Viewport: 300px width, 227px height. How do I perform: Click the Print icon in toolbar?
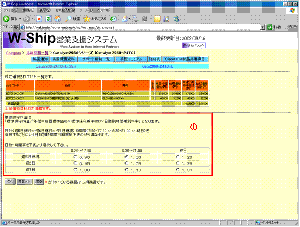135,19
